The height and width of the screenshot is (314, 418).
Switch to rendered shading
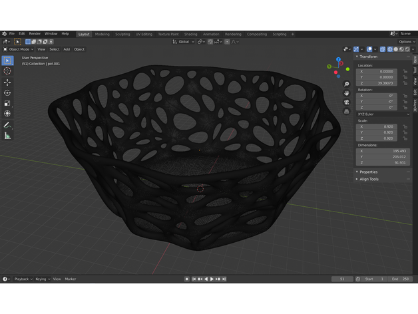click(407, 49)
